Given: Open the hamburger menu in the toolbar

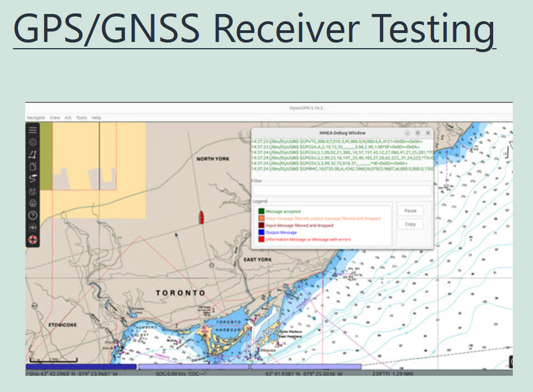Looking at the screenshot, I should pos(33,129).
